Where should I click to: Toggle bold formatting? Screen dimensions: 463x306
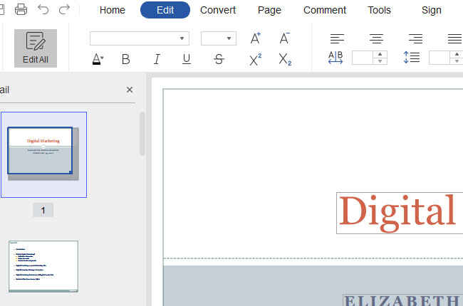[126, 60]
